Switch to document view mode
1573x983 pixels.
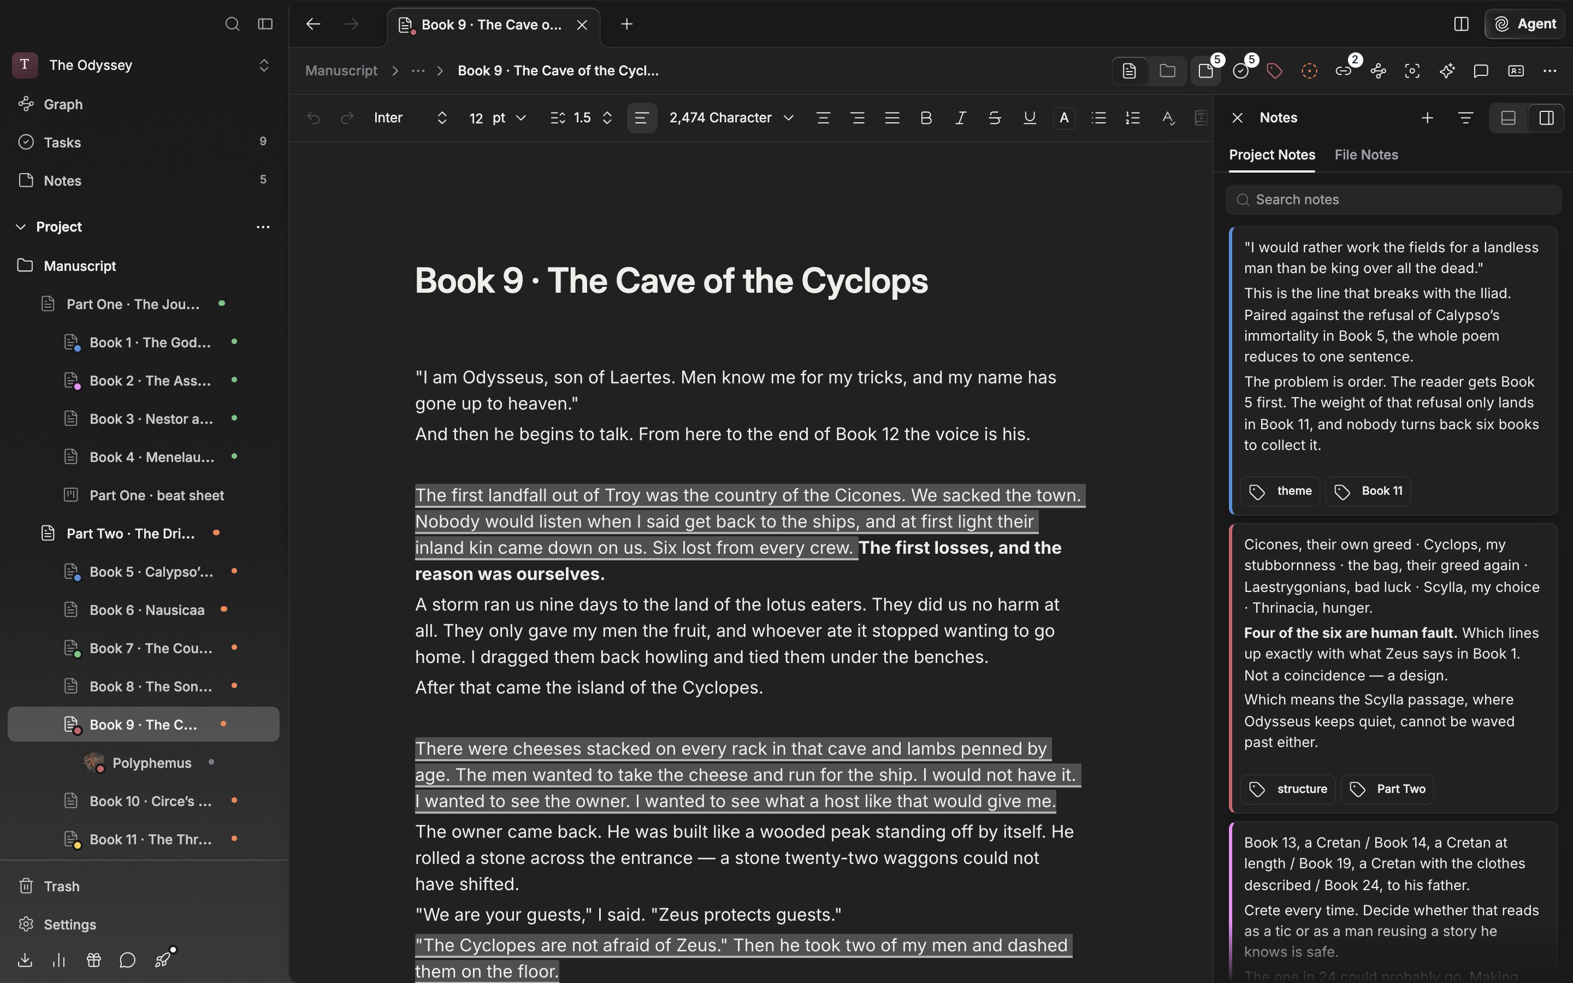[x=1129, y=71]
